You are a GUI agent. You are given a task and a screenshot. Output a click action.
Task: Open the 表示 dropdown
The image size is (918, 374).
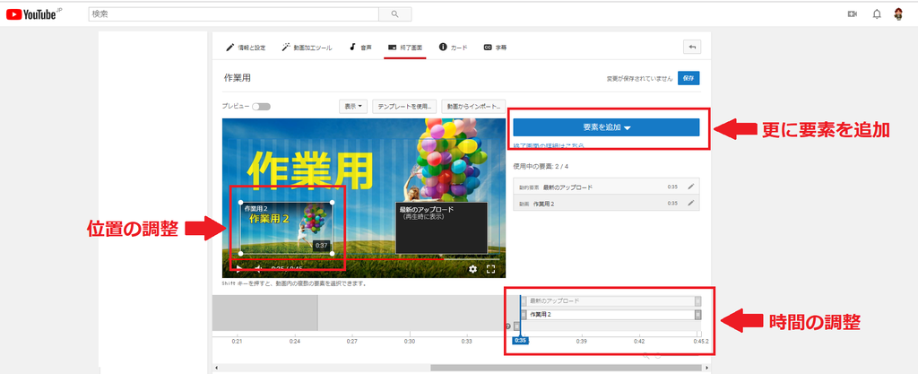[353, 107]
